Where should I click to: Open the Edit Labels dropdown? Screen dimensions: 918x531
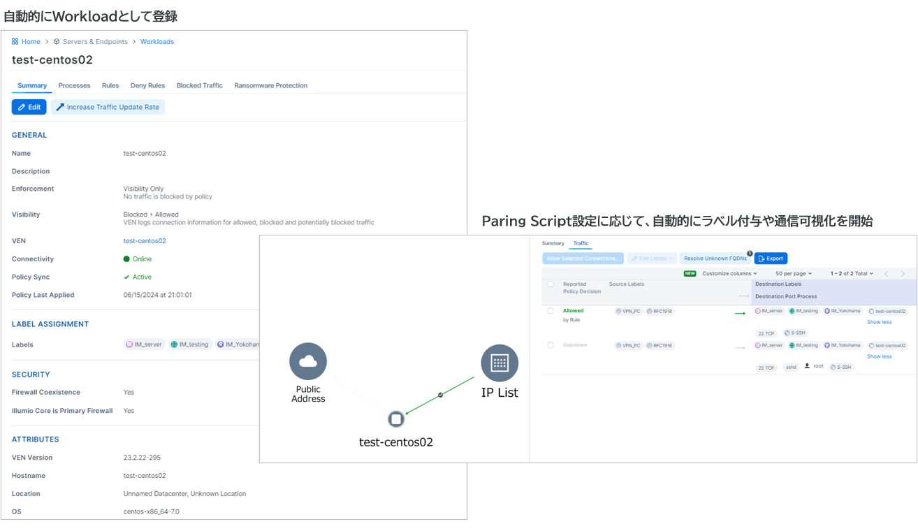click(x=652, y=259)
